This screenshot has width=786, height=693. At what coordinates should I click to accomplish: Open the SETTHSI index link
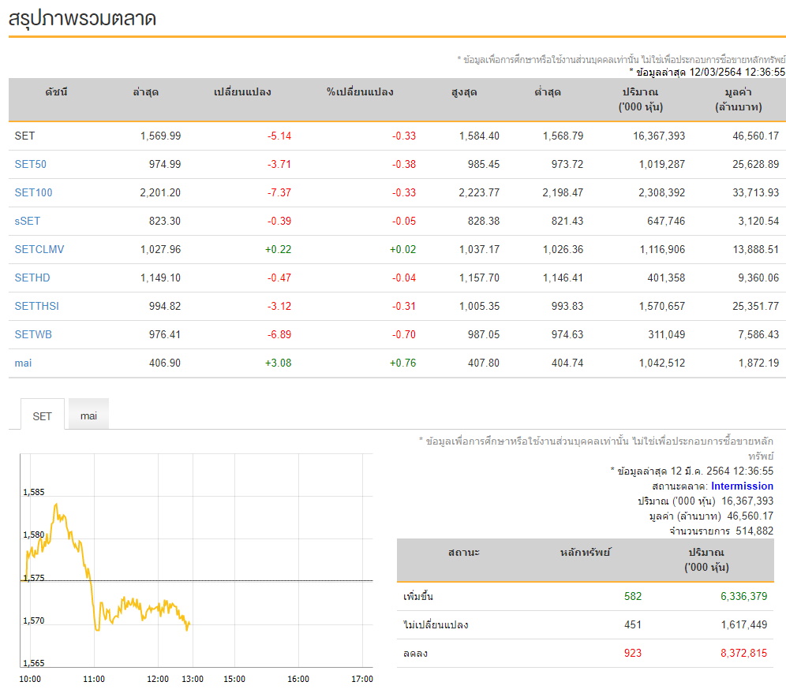pyautogui.click(x=37, y=306)
